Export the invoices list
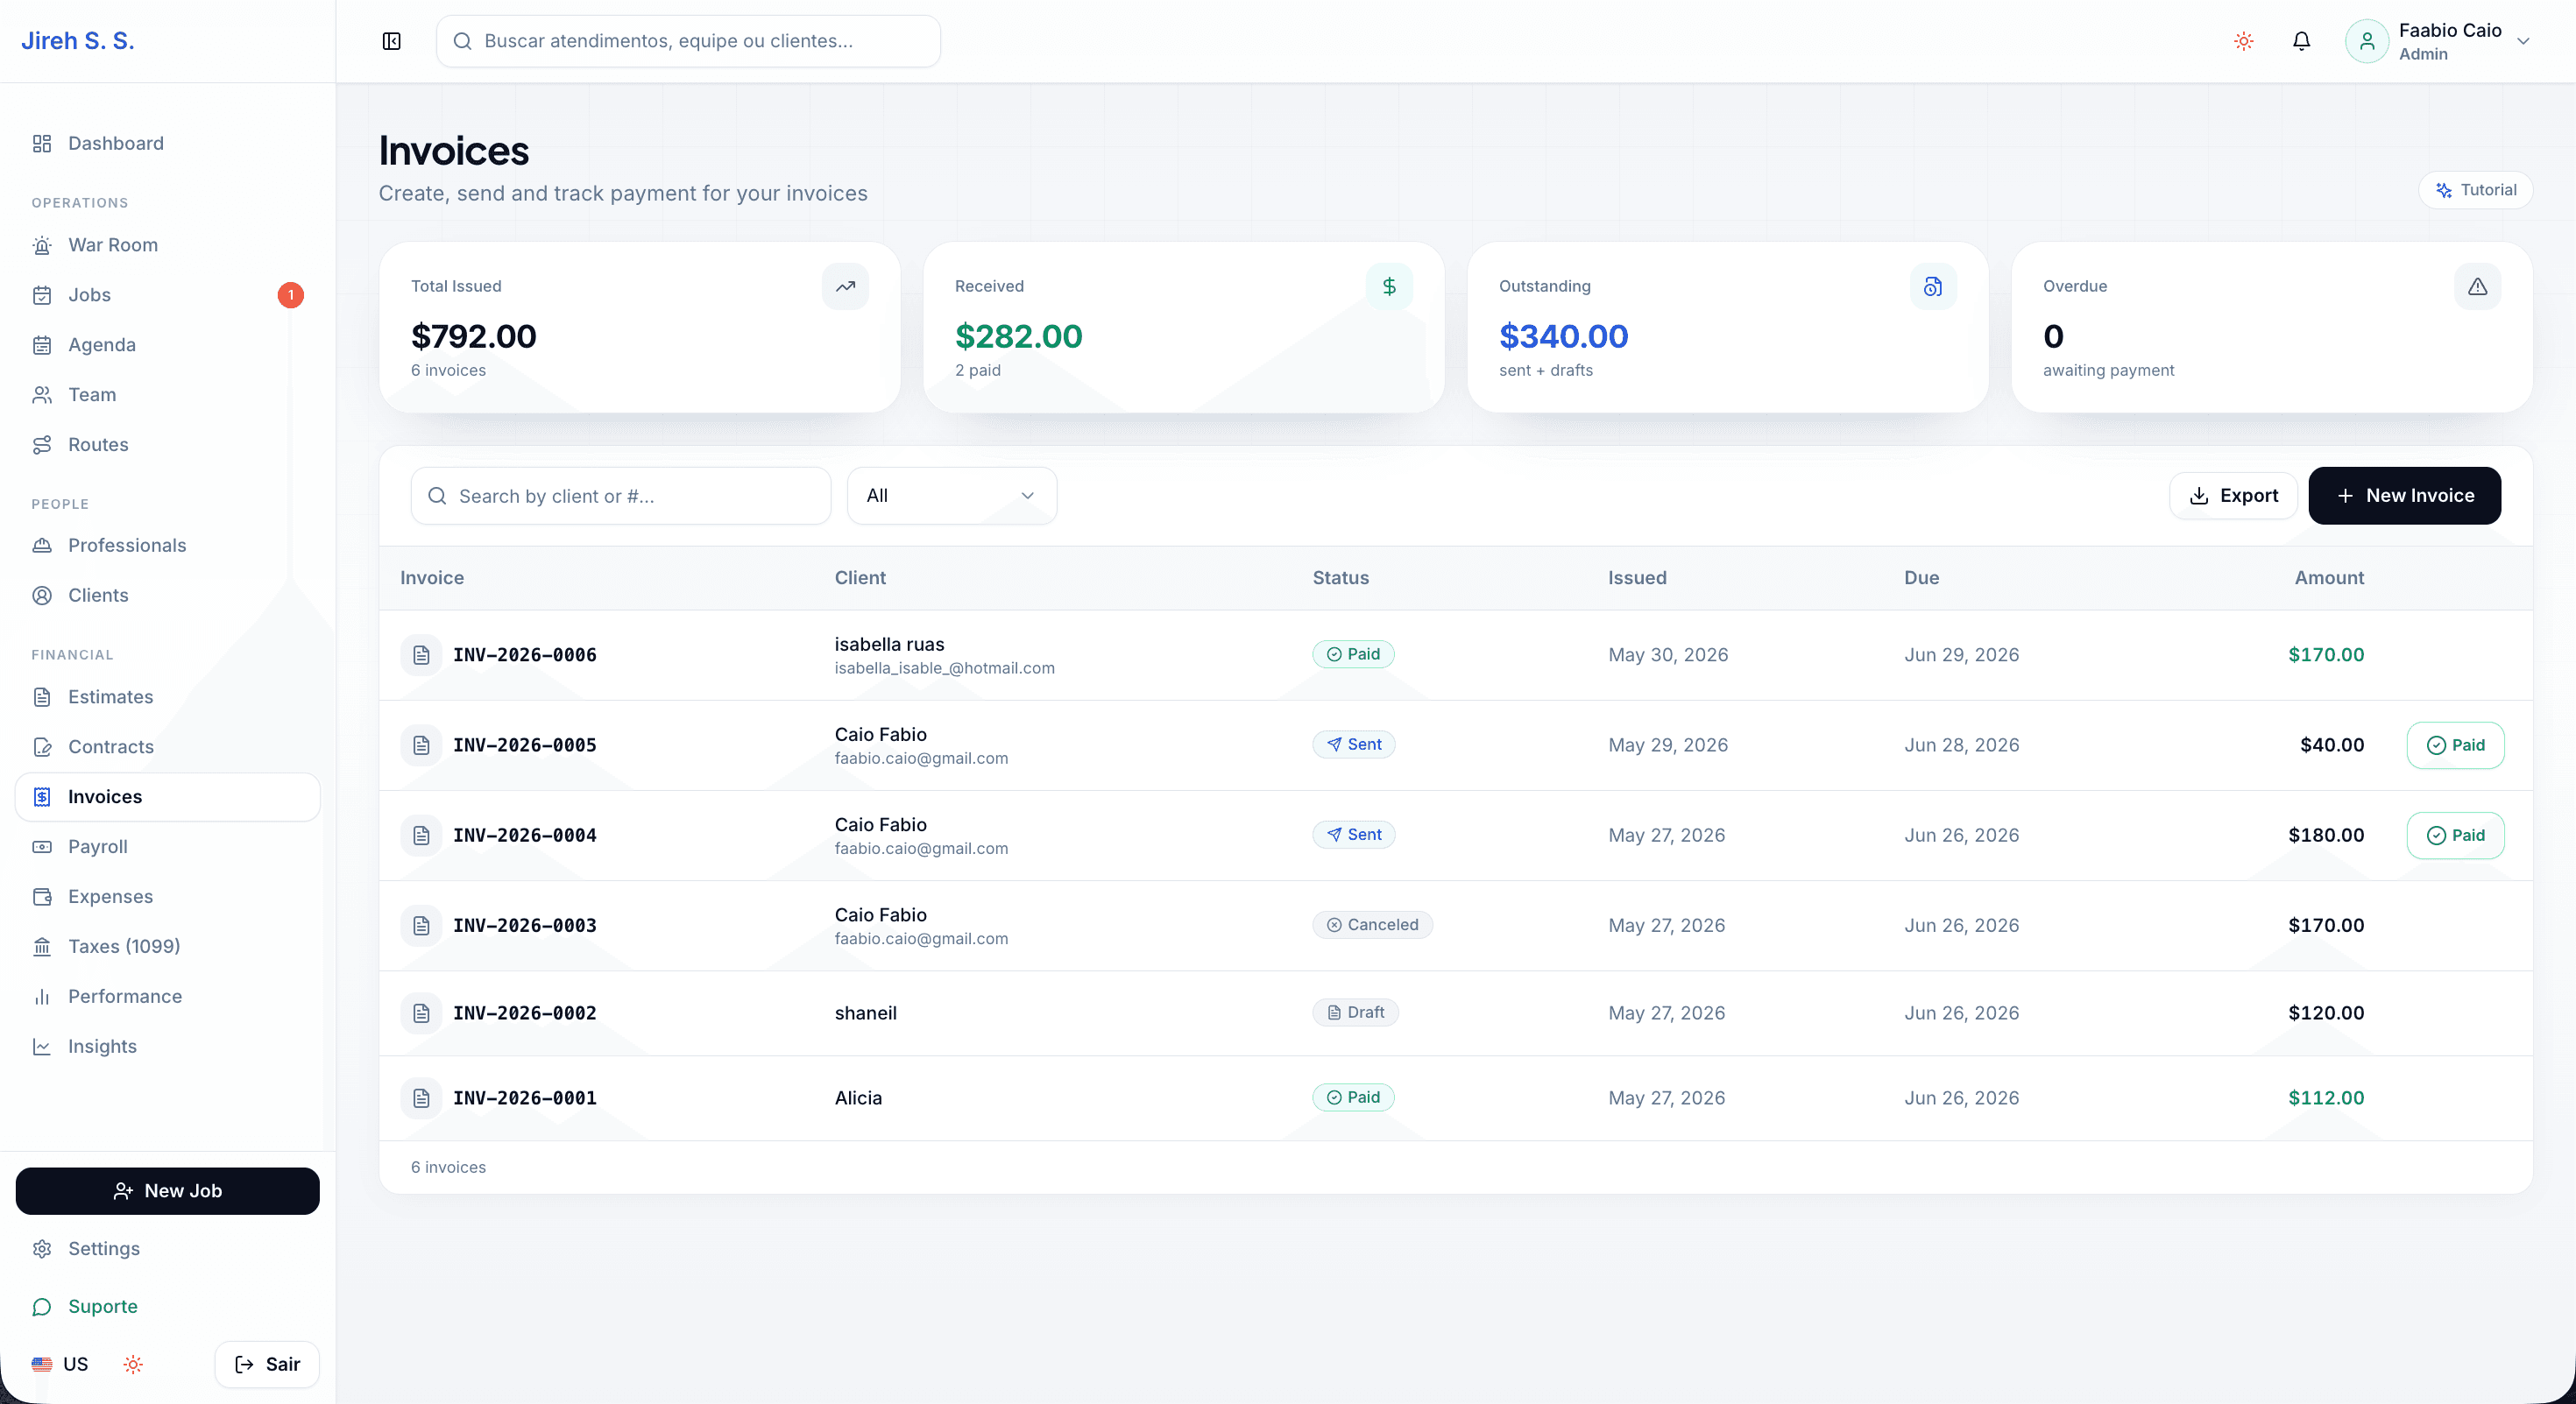 point(2233,496)
